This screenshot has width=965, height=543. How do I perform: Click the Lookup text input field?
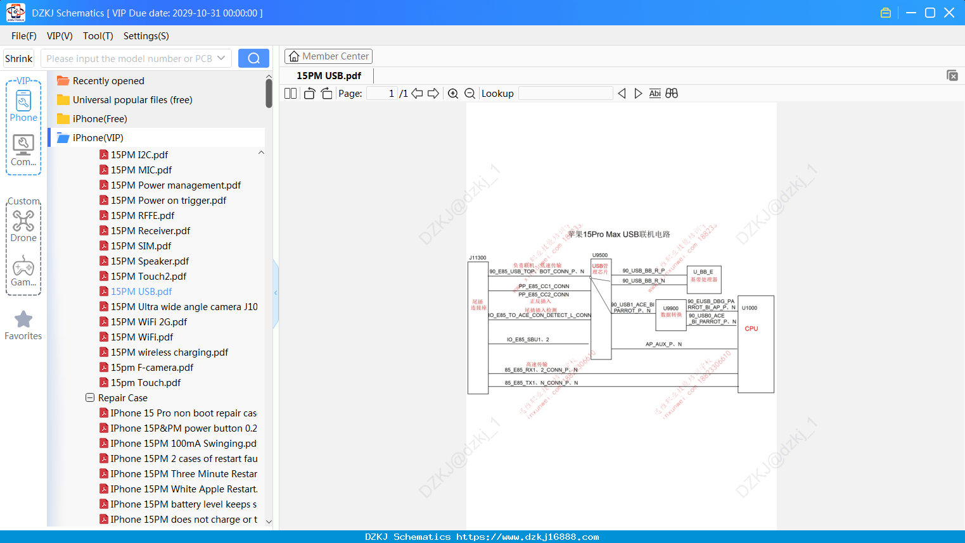pyautogui.click(x=566, y=94)
